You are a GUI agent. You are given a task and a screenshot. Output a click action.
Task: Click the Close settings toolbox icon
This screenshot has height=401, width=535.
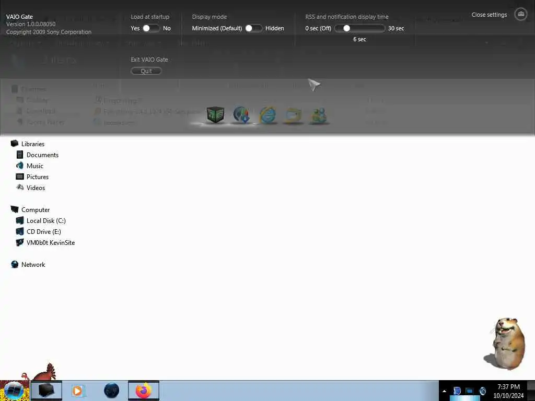(521, 14)
